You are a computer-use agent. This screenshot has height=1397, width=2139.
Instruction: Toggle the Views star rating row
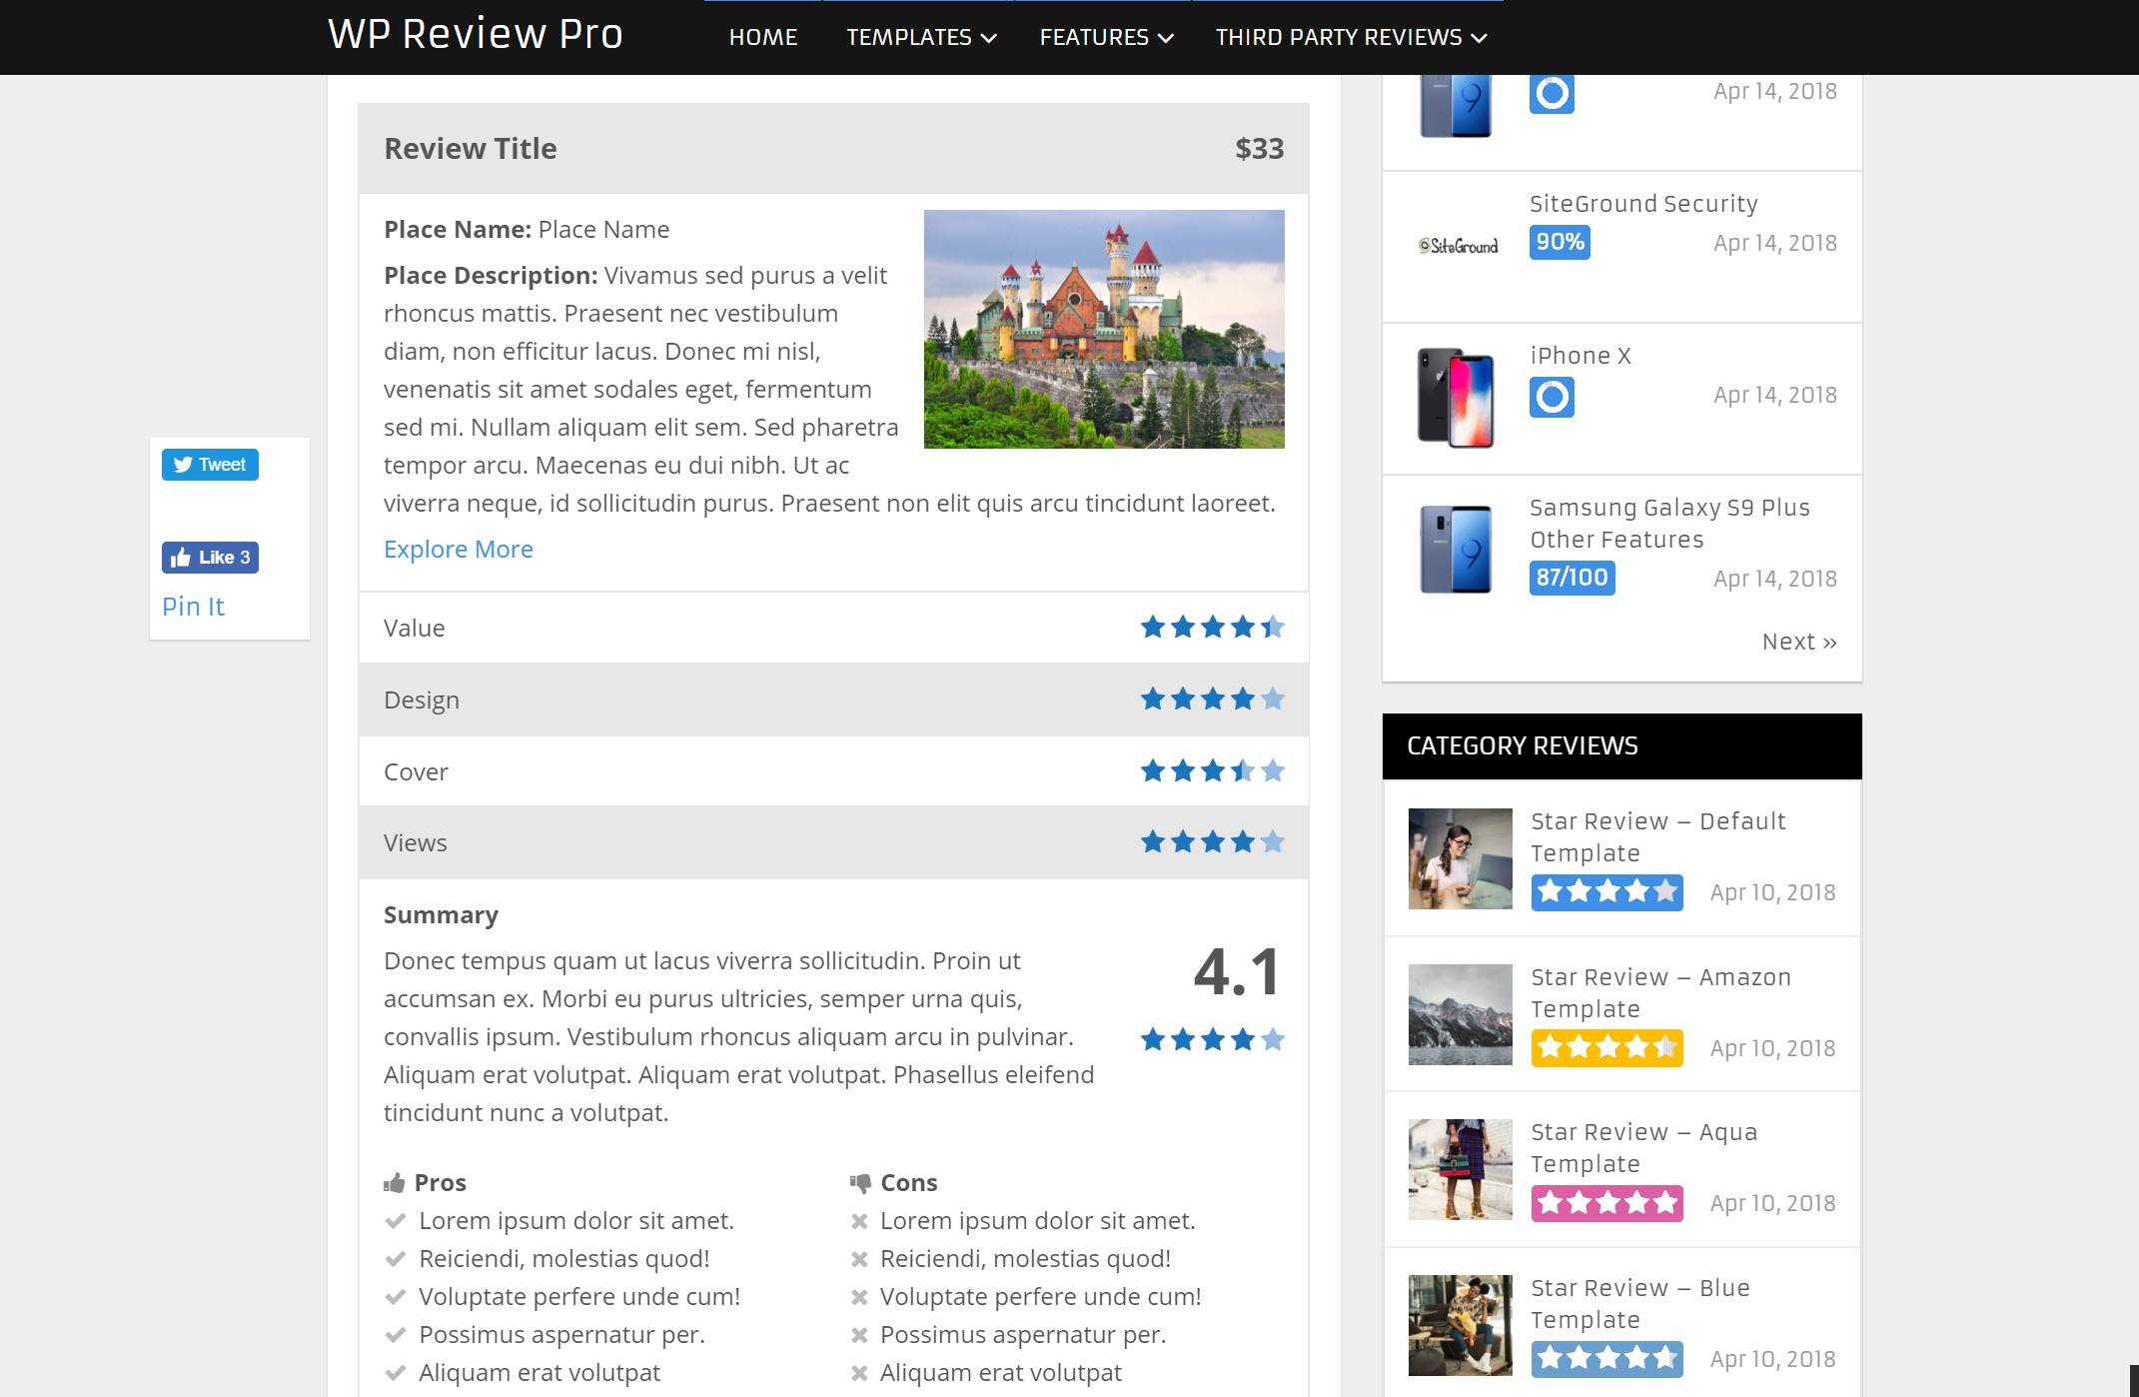[x=832, y=842]
